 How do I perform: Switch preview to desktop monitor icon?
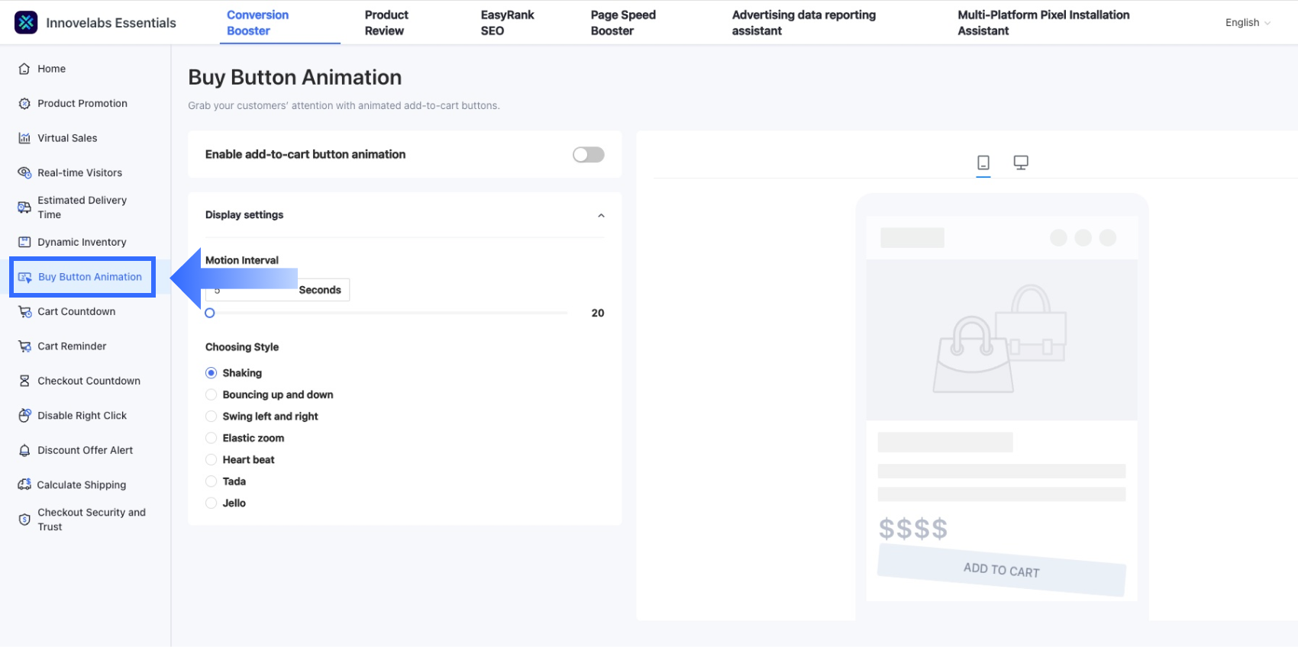click(x=1021, y=163)
